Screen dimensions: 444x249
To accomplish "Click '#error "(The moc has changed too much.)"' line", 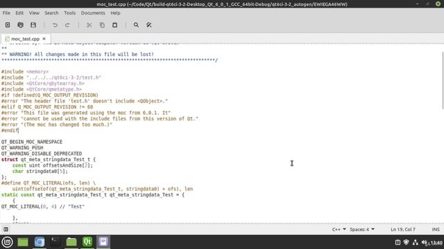I will click(57, 124).
